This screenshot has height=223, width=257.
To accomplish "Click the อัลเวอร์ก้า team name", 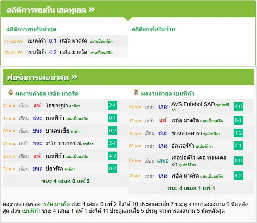I will [x=183, y=146].
